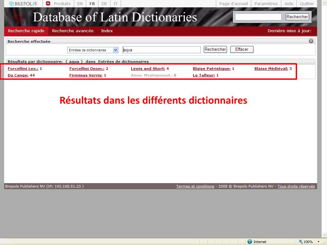Go to Page d'accueil
Screen dimensions: 327x245
coord(233,4)
